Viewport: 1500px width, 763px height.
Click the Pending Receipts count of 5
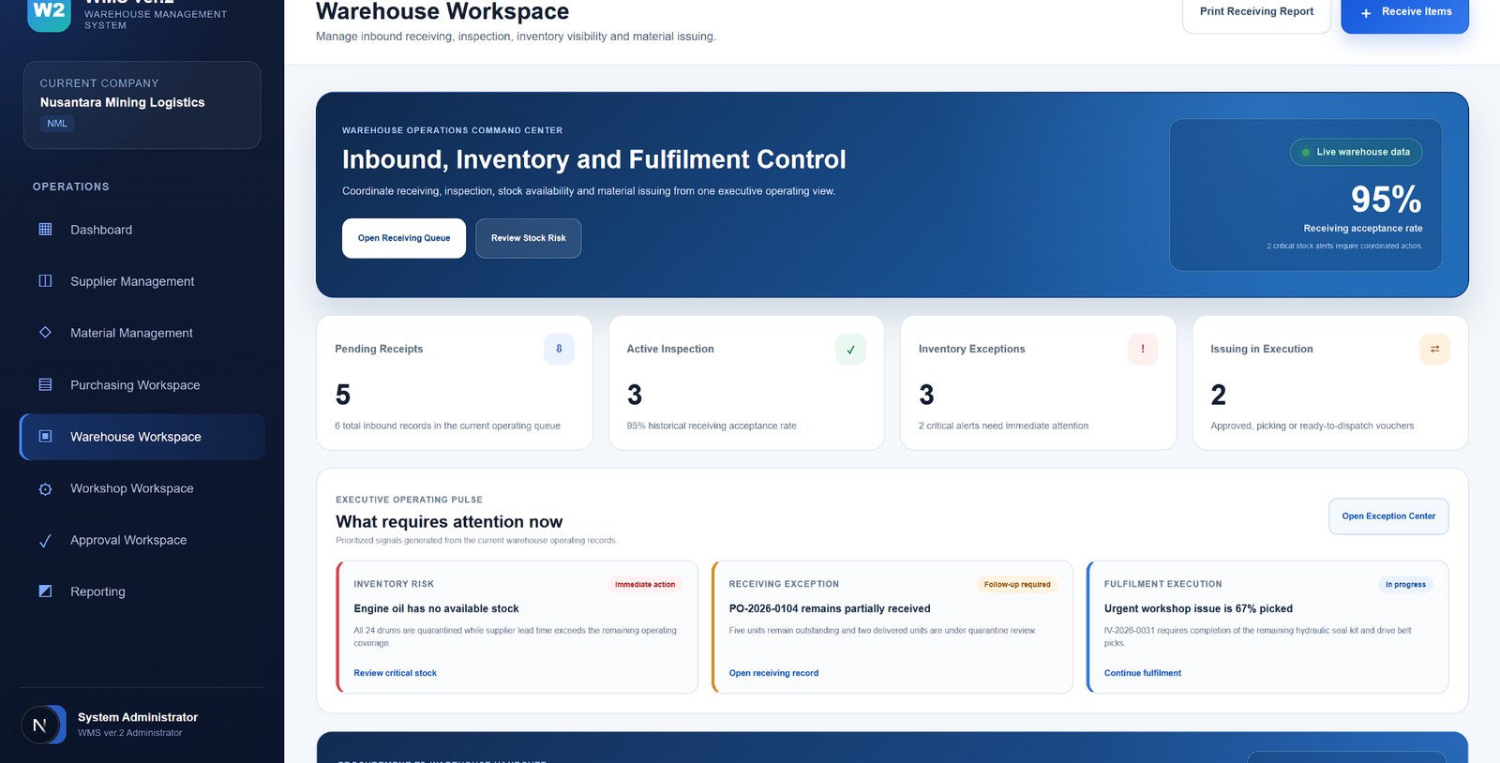click(x=343, y=395)
